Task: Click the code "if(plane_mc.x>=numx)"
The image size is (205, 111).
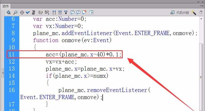Action: (77, 76)
